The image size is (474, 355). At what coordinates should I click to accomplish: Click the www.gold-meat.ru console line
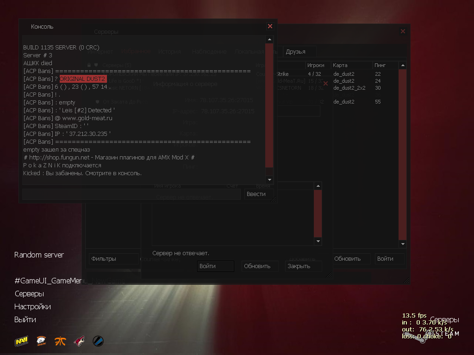68,118
